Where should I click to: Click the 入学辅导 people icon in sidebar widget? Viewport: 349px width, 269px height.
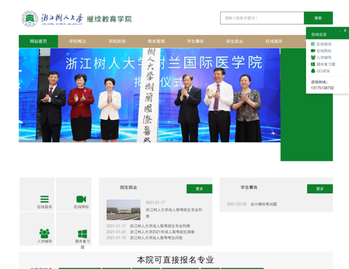click(x=313, y=58)
